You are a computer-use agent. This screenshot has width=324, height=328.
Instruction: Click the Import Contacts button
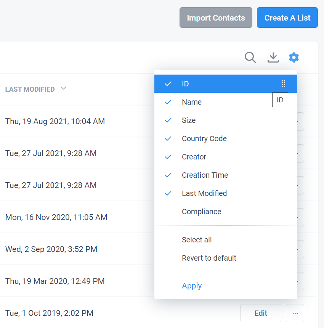click(216, 18)
